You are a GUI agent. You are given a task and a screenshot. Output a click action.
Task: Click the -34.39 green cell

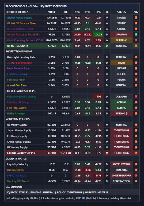click(x=98, y=35)
